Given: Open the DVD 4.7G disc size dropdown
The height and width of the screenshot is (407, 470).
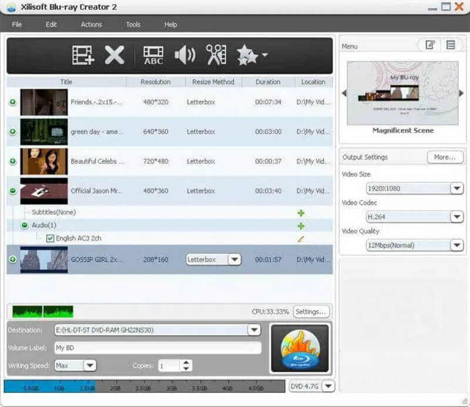Looking at the screenshot, I should point(328,386).
